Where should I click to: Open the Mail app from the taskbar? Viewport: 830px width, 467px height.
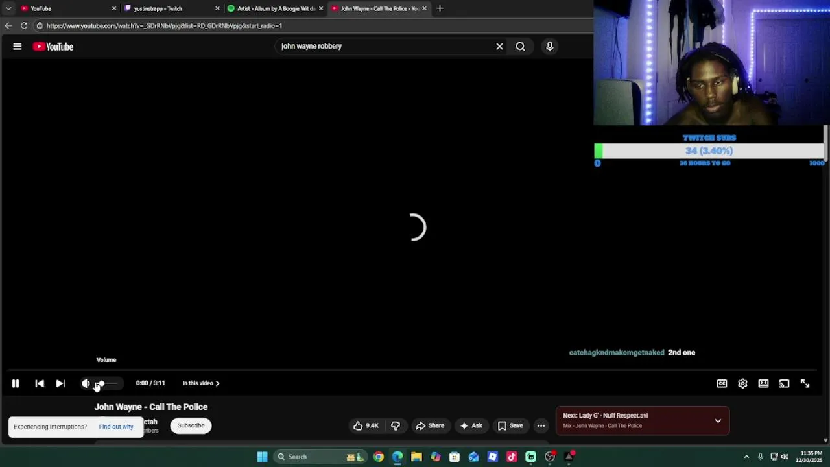[x=473, y=457]
